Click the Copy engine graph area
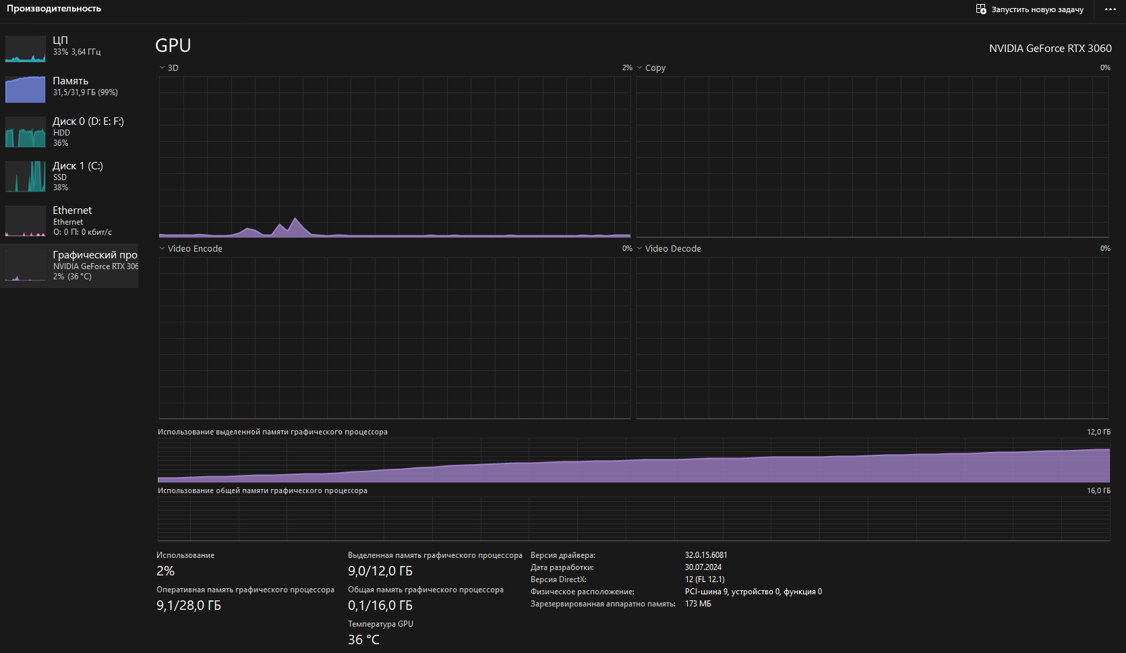The image size is (1126, 653). 872,157
